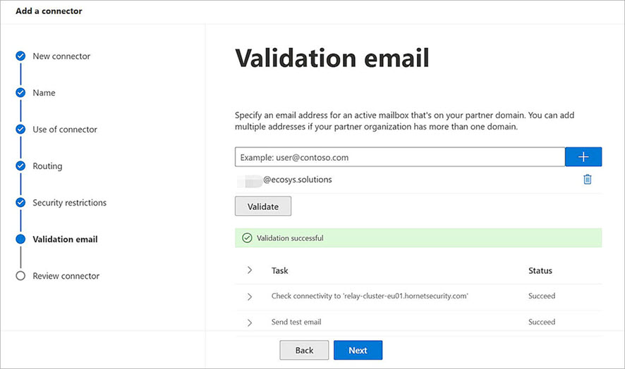Expand the Check connectivity task row
Viewport: 625px width, 369px height.
pos(250,296)
